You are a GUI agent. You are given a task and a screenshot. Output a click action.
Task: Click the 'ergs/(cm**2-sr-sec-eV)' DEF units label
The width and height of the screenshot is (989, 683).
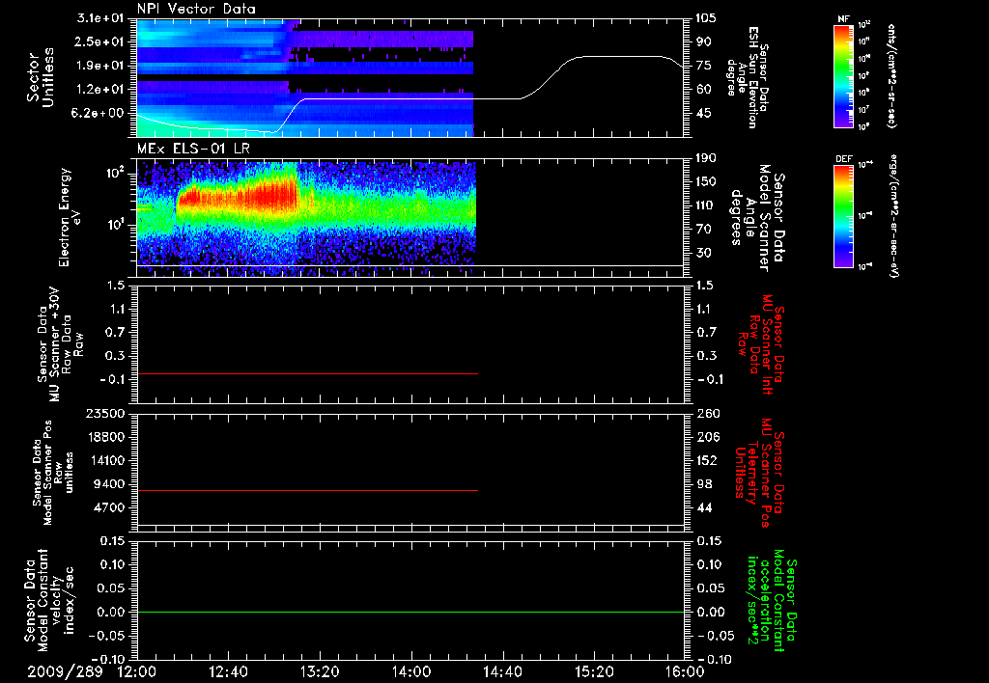[893, 215]
